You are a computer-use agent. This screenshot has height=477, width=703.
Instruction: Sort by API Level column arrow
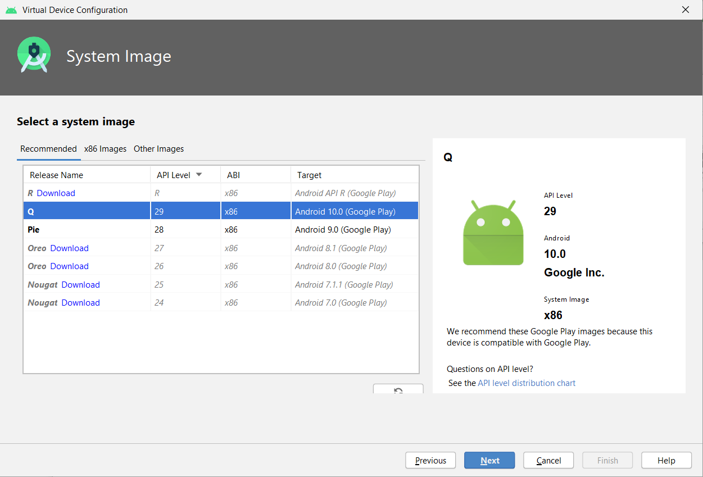[199, 175]
